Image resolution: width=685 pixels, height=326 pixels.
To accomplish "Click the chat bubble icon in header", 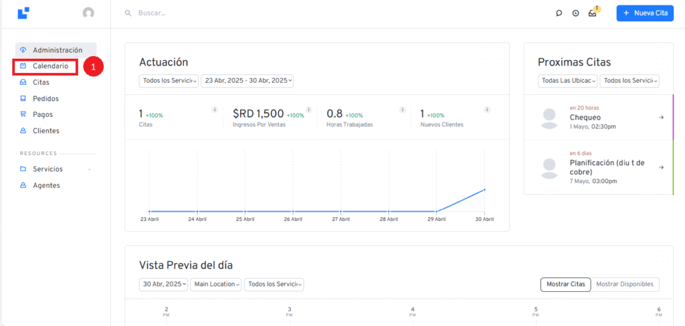I will pos(559,13).
